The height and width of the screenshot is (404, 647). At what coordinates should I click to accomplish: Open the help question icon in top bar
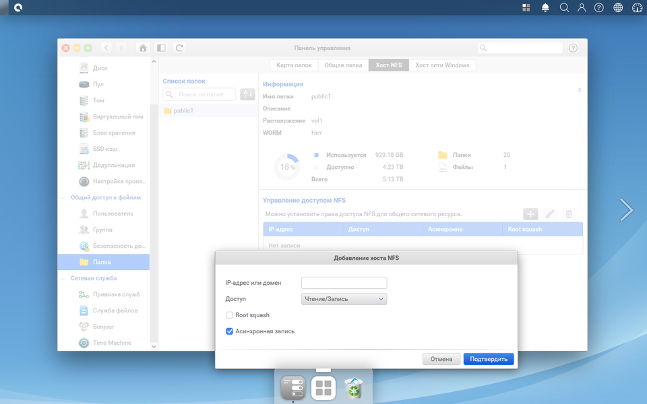(x=599, y=7)
